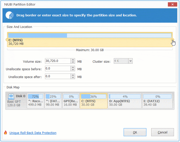Click the Unallocate space after field

pyautogui.click(x=58, y=76)
